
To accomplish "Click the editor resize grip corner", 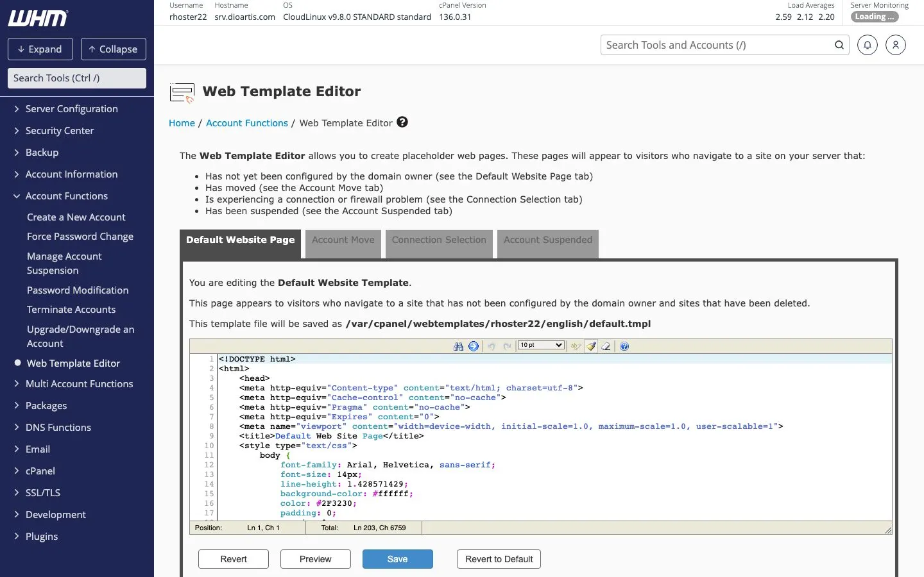I will tap(888, 530).
